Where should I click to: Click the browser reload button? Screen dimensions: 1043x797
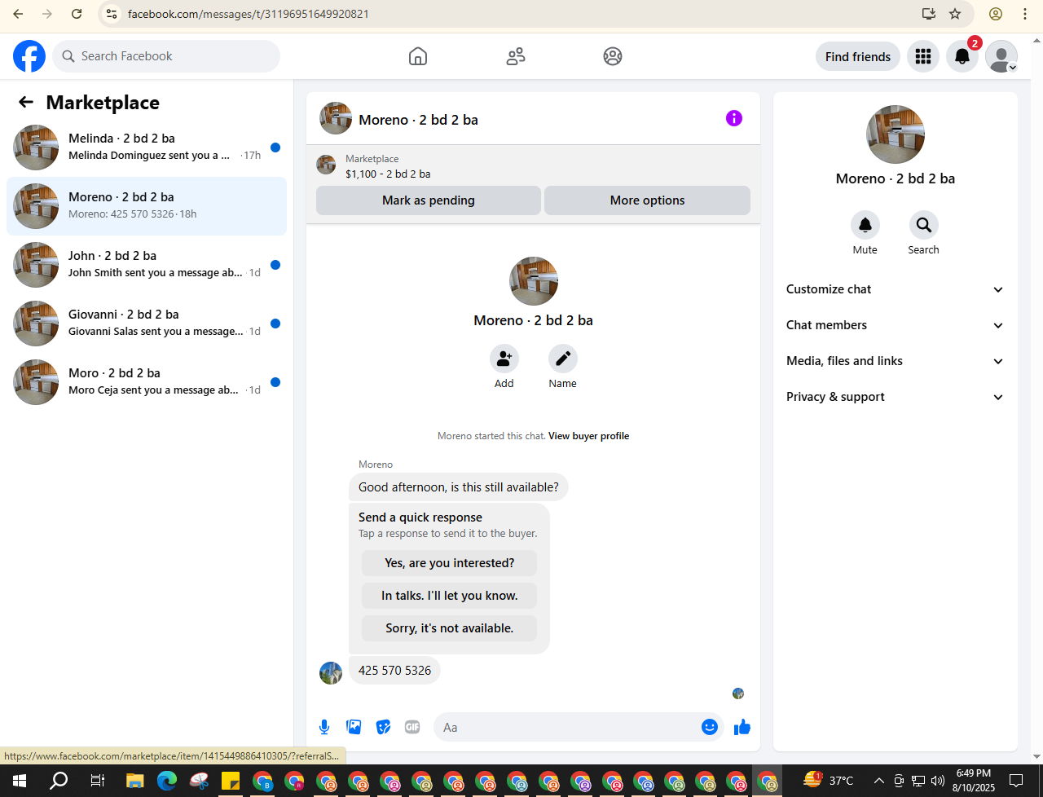pyautogui.click(x=77, y=14)
